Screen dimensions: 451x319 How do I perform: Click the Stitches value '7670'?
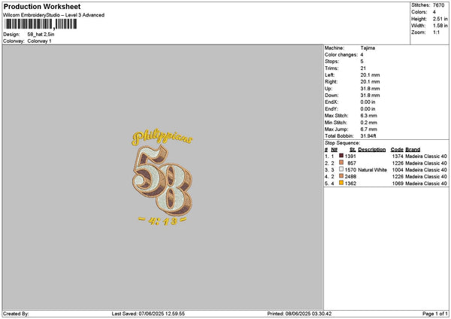(x=439, y=5)
